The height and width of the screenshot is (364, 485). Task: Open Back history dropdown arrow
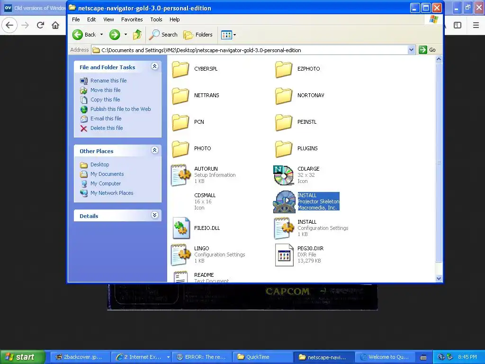[101, 35]
